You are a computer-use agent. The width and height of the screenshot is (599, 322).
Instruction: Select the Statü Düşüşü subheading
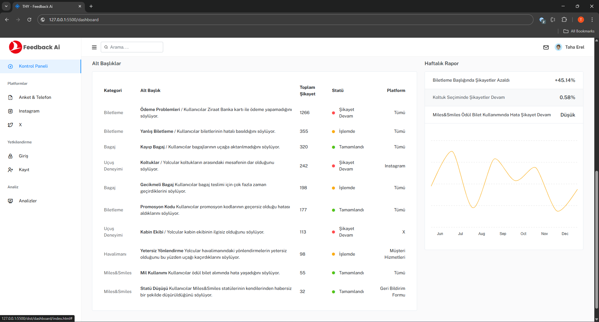pyautogui.click(x=154, y=289)
